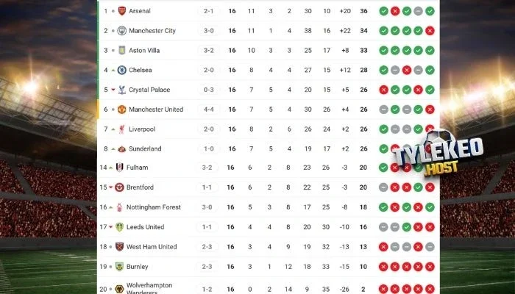Select the Aston Villa crest icon
The image size is (515, 294).
click(121, 50)
